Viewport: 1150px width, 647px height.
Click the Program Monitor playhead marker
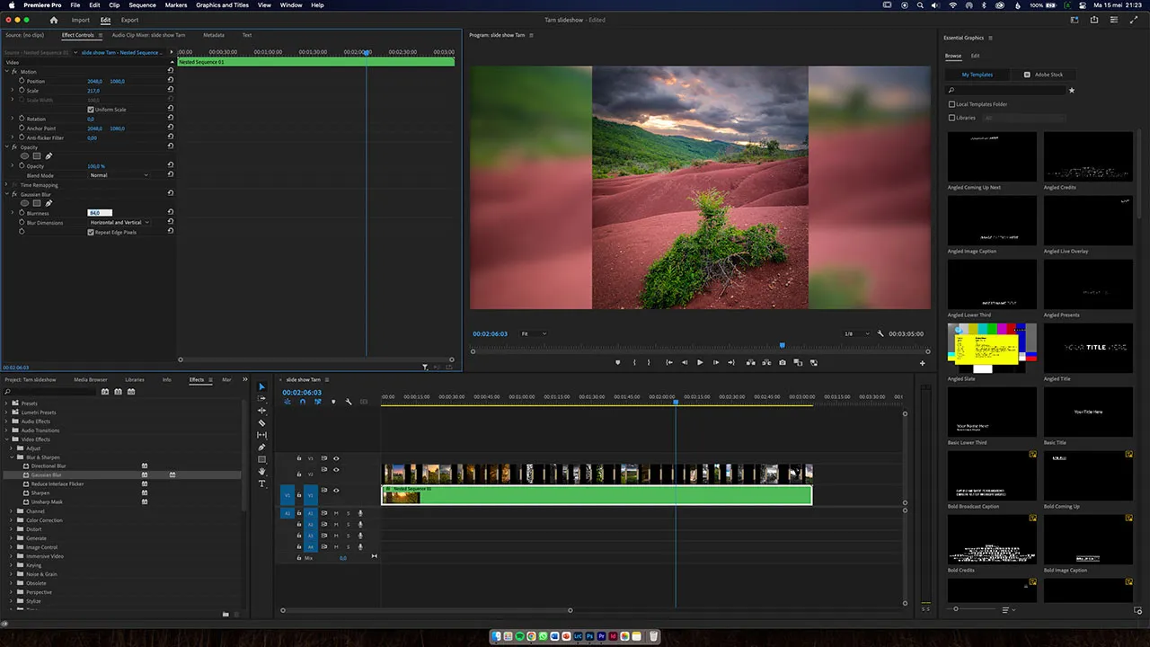click(x=782, y=345)
